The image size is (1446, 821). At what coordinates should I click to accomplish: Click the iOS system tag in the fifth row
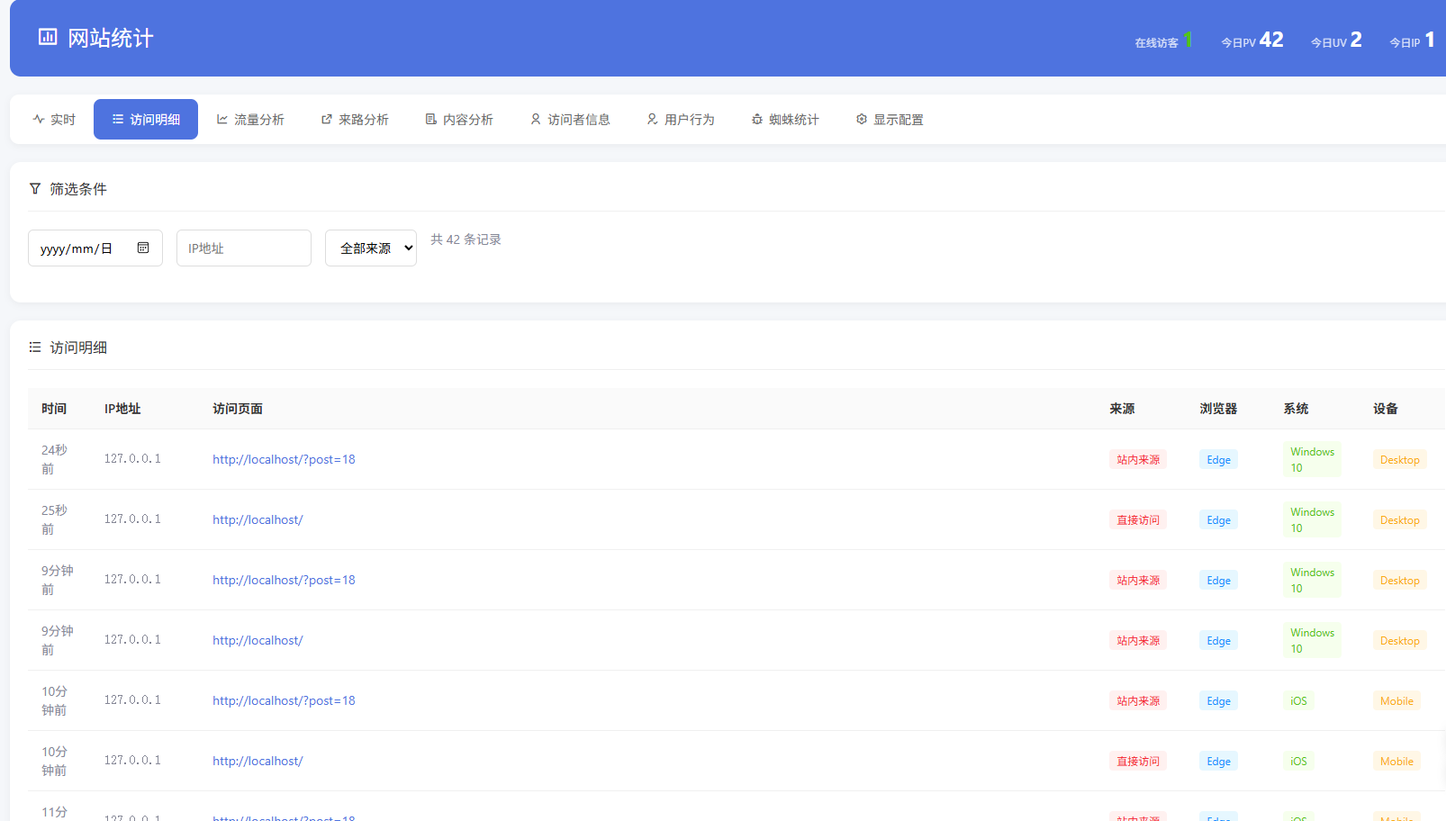(x=1298, y=700)
